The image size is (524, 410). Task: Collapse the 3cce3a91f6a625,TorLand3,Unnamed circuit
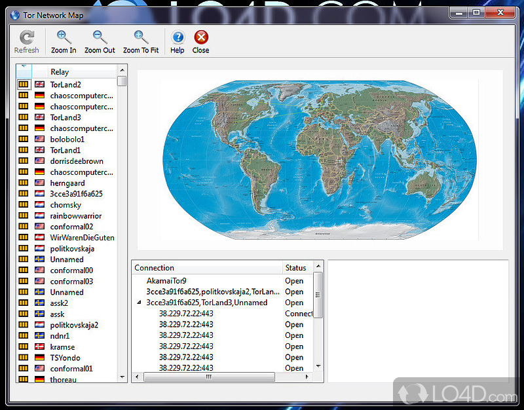(138, 303)
